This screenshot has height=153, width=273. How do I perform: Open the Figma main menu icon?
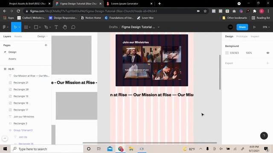coord(4,27)
